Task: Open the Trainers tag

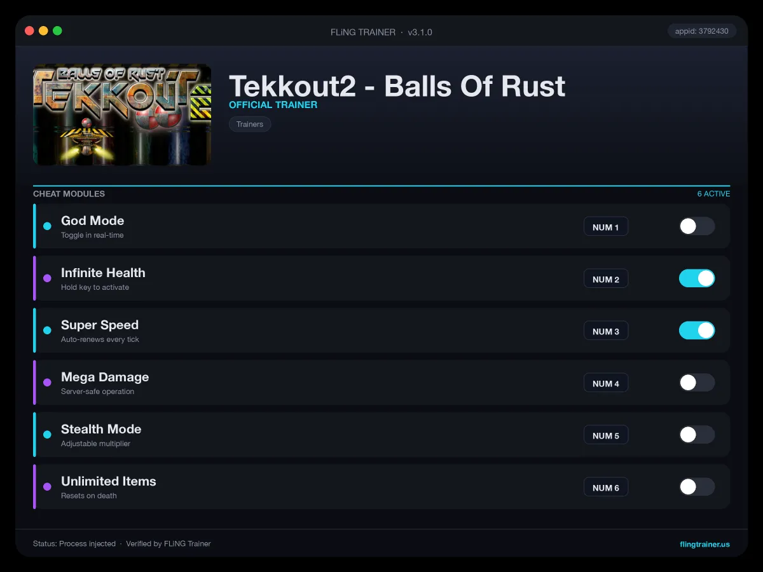Action: [x=250, y=125]
